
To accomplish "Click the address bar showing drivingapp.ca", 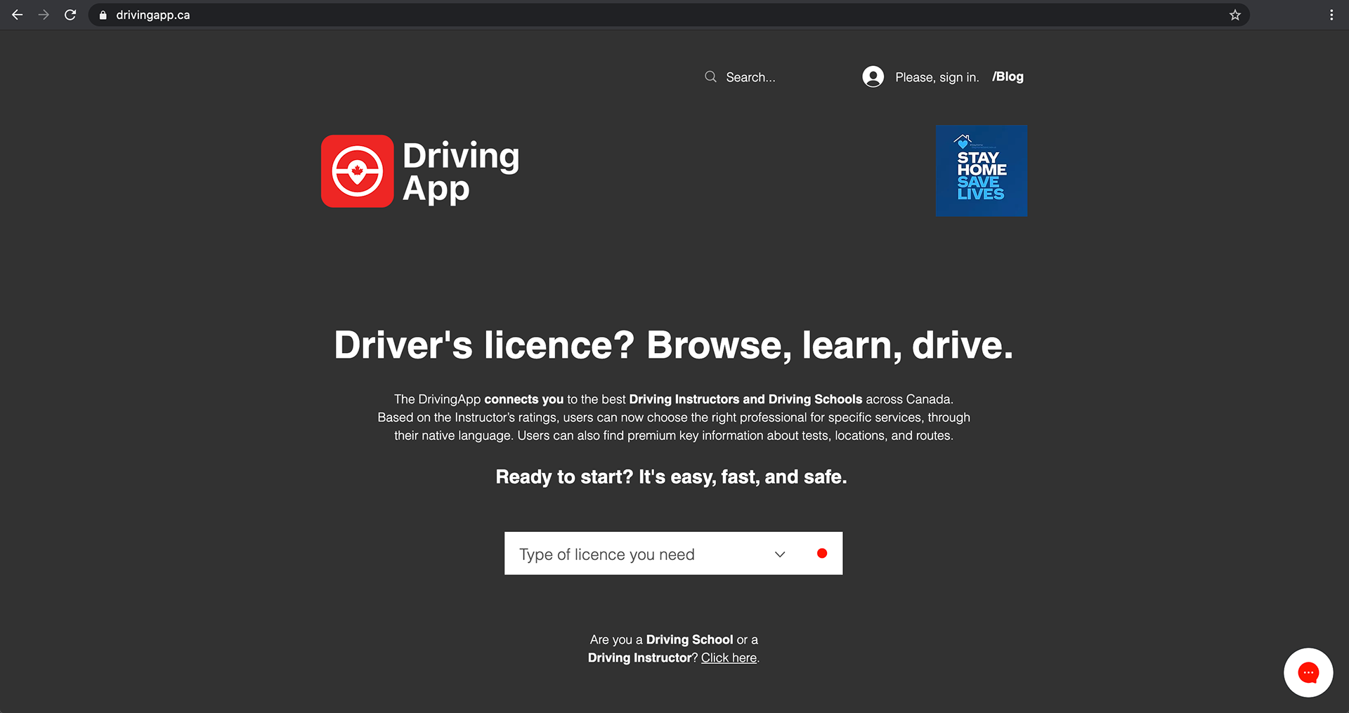I will (667, 15).
